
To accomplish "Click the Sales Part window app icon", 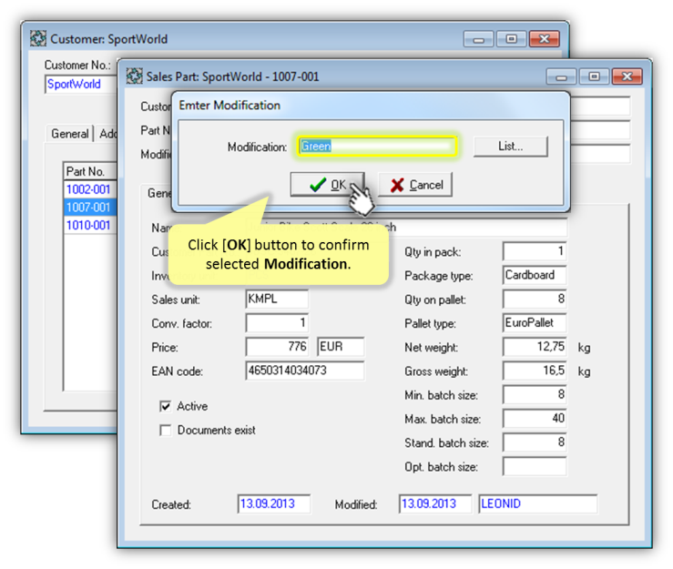I will pos(135,76).
